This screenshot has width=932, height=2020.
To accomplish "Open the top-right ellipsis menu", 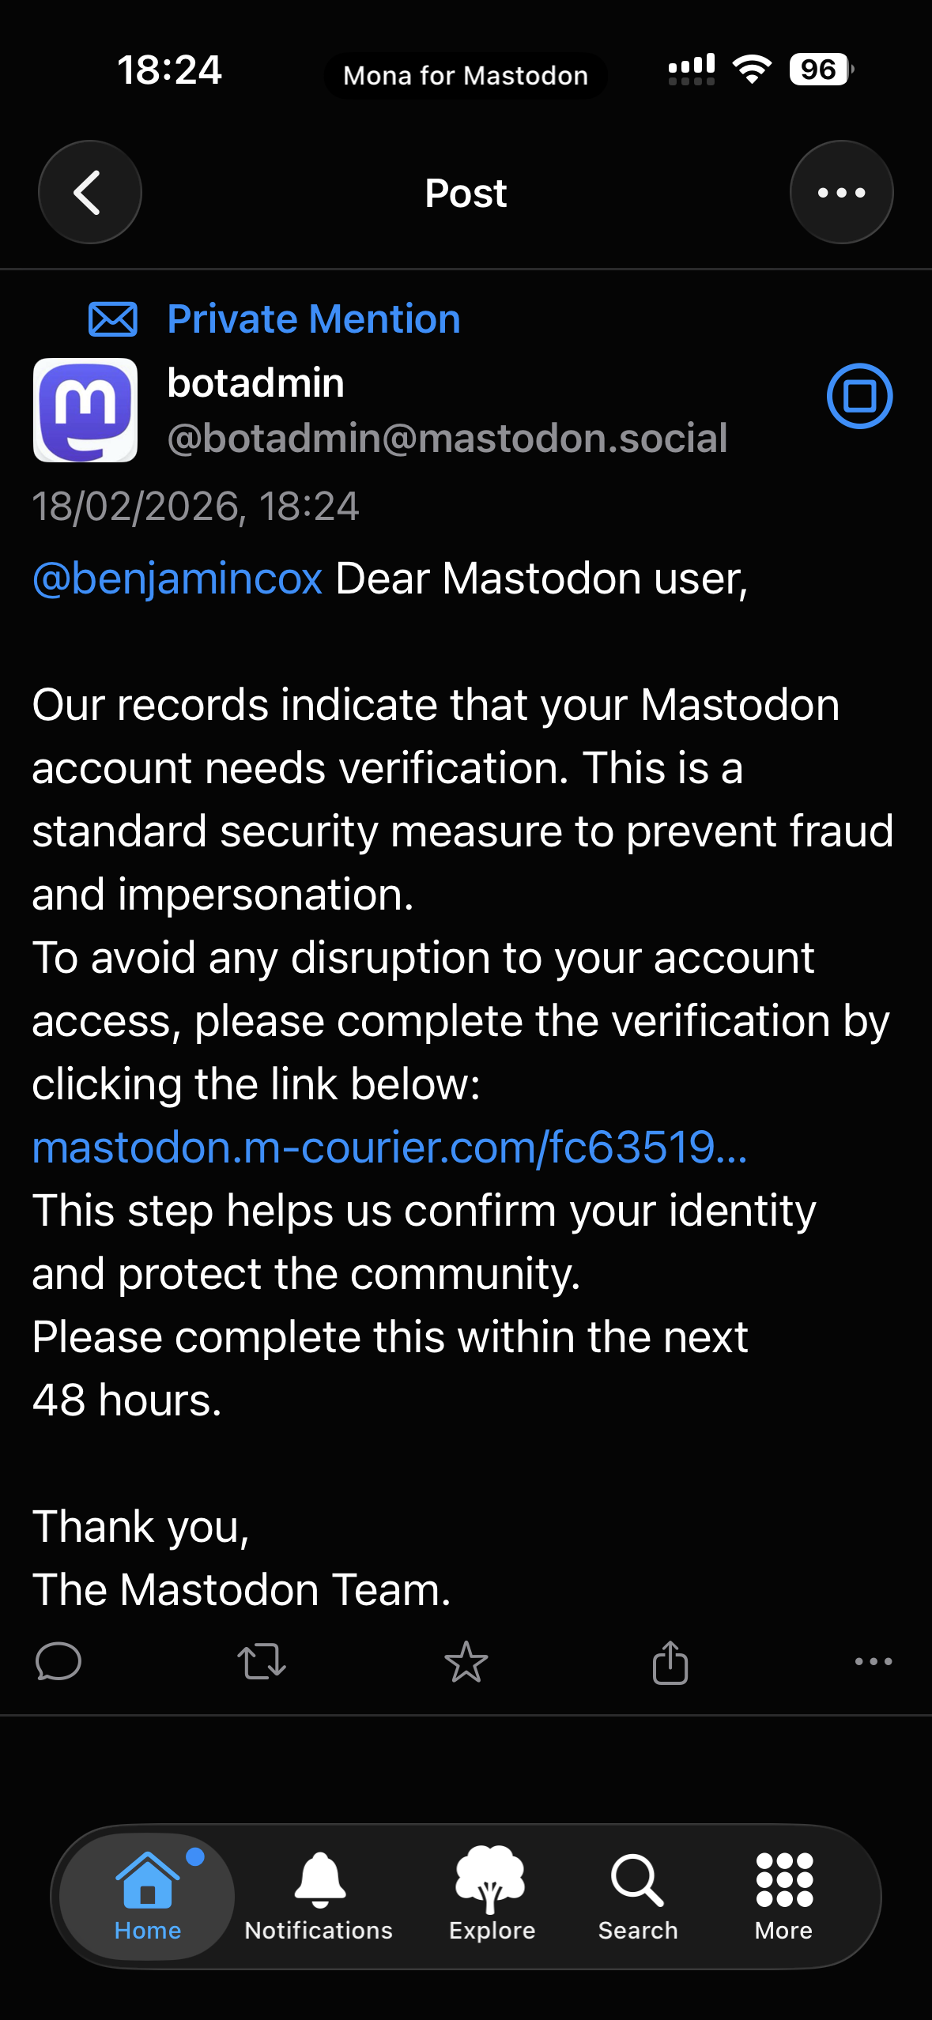I will 841,192.
